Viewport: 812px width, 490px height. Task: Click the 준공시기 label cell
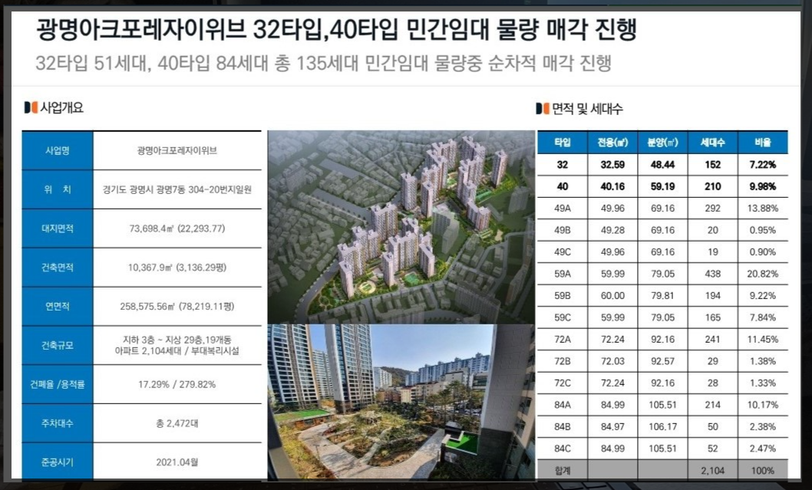point(58,462)
